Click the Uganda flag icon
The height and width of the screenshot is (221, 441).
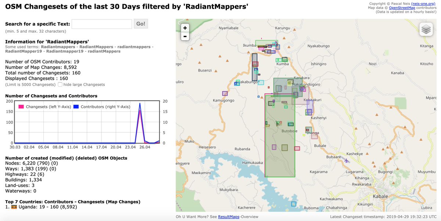click(15, 207)
